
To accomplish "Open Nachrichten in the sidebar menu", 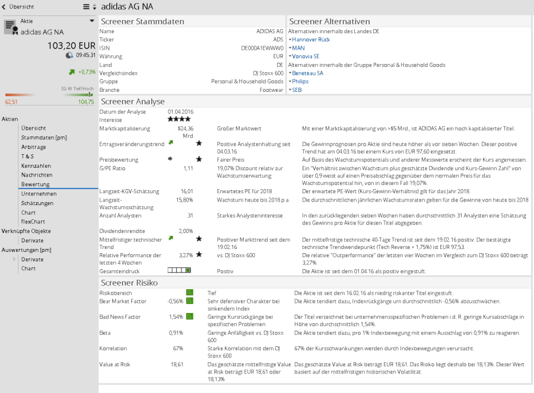I will pos(37,175).
